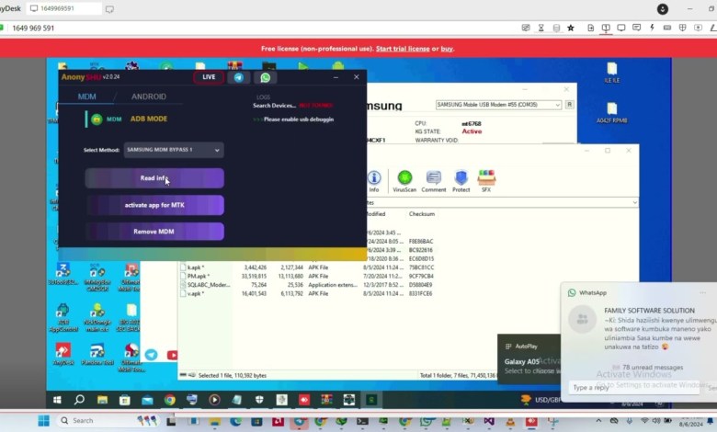Click the green MDM lock icon
The height and width of the screenshot is (432, 717).
pos(96,119)
